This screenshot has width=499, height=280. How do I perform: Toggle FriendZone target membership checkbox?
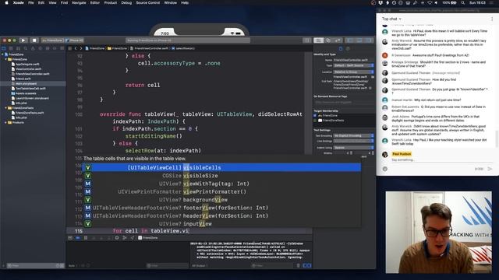pos(315,116)
